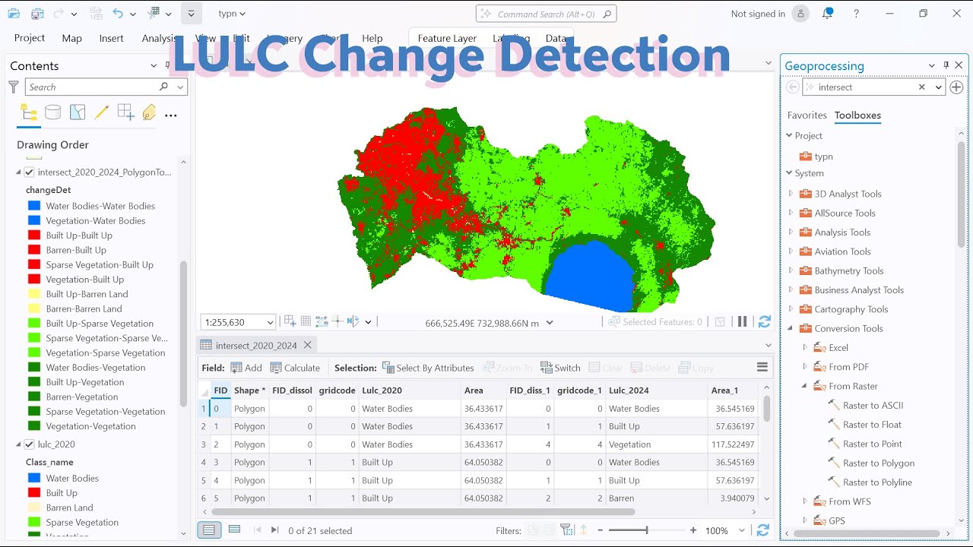Click the Help question mark icon
973x547 pixels.
click(856, 14)
